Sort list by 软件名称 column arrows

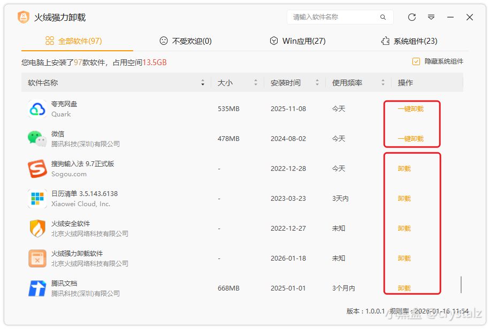tap(203, 83)
